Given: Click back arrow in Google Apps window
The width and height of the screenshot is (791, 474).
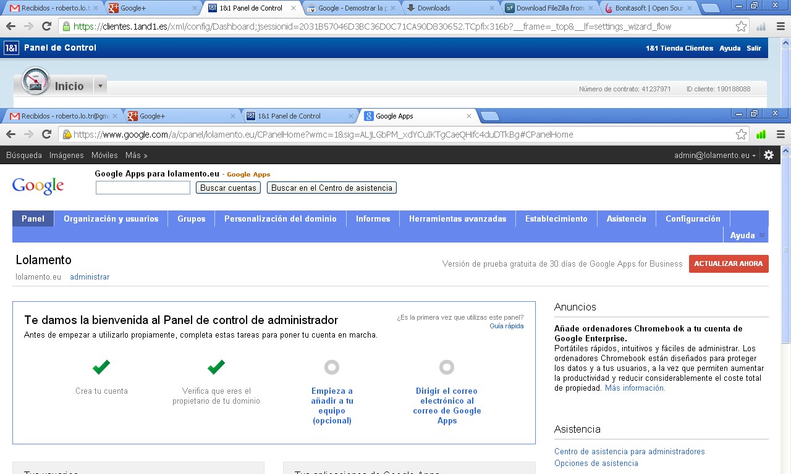Looking at the screenshot, I should coord(11,134).
